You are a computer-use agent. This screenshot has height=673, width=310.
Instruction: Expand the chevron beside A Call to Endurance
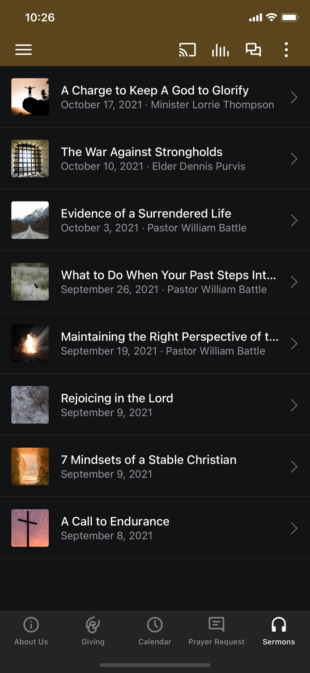pos(294,528)
